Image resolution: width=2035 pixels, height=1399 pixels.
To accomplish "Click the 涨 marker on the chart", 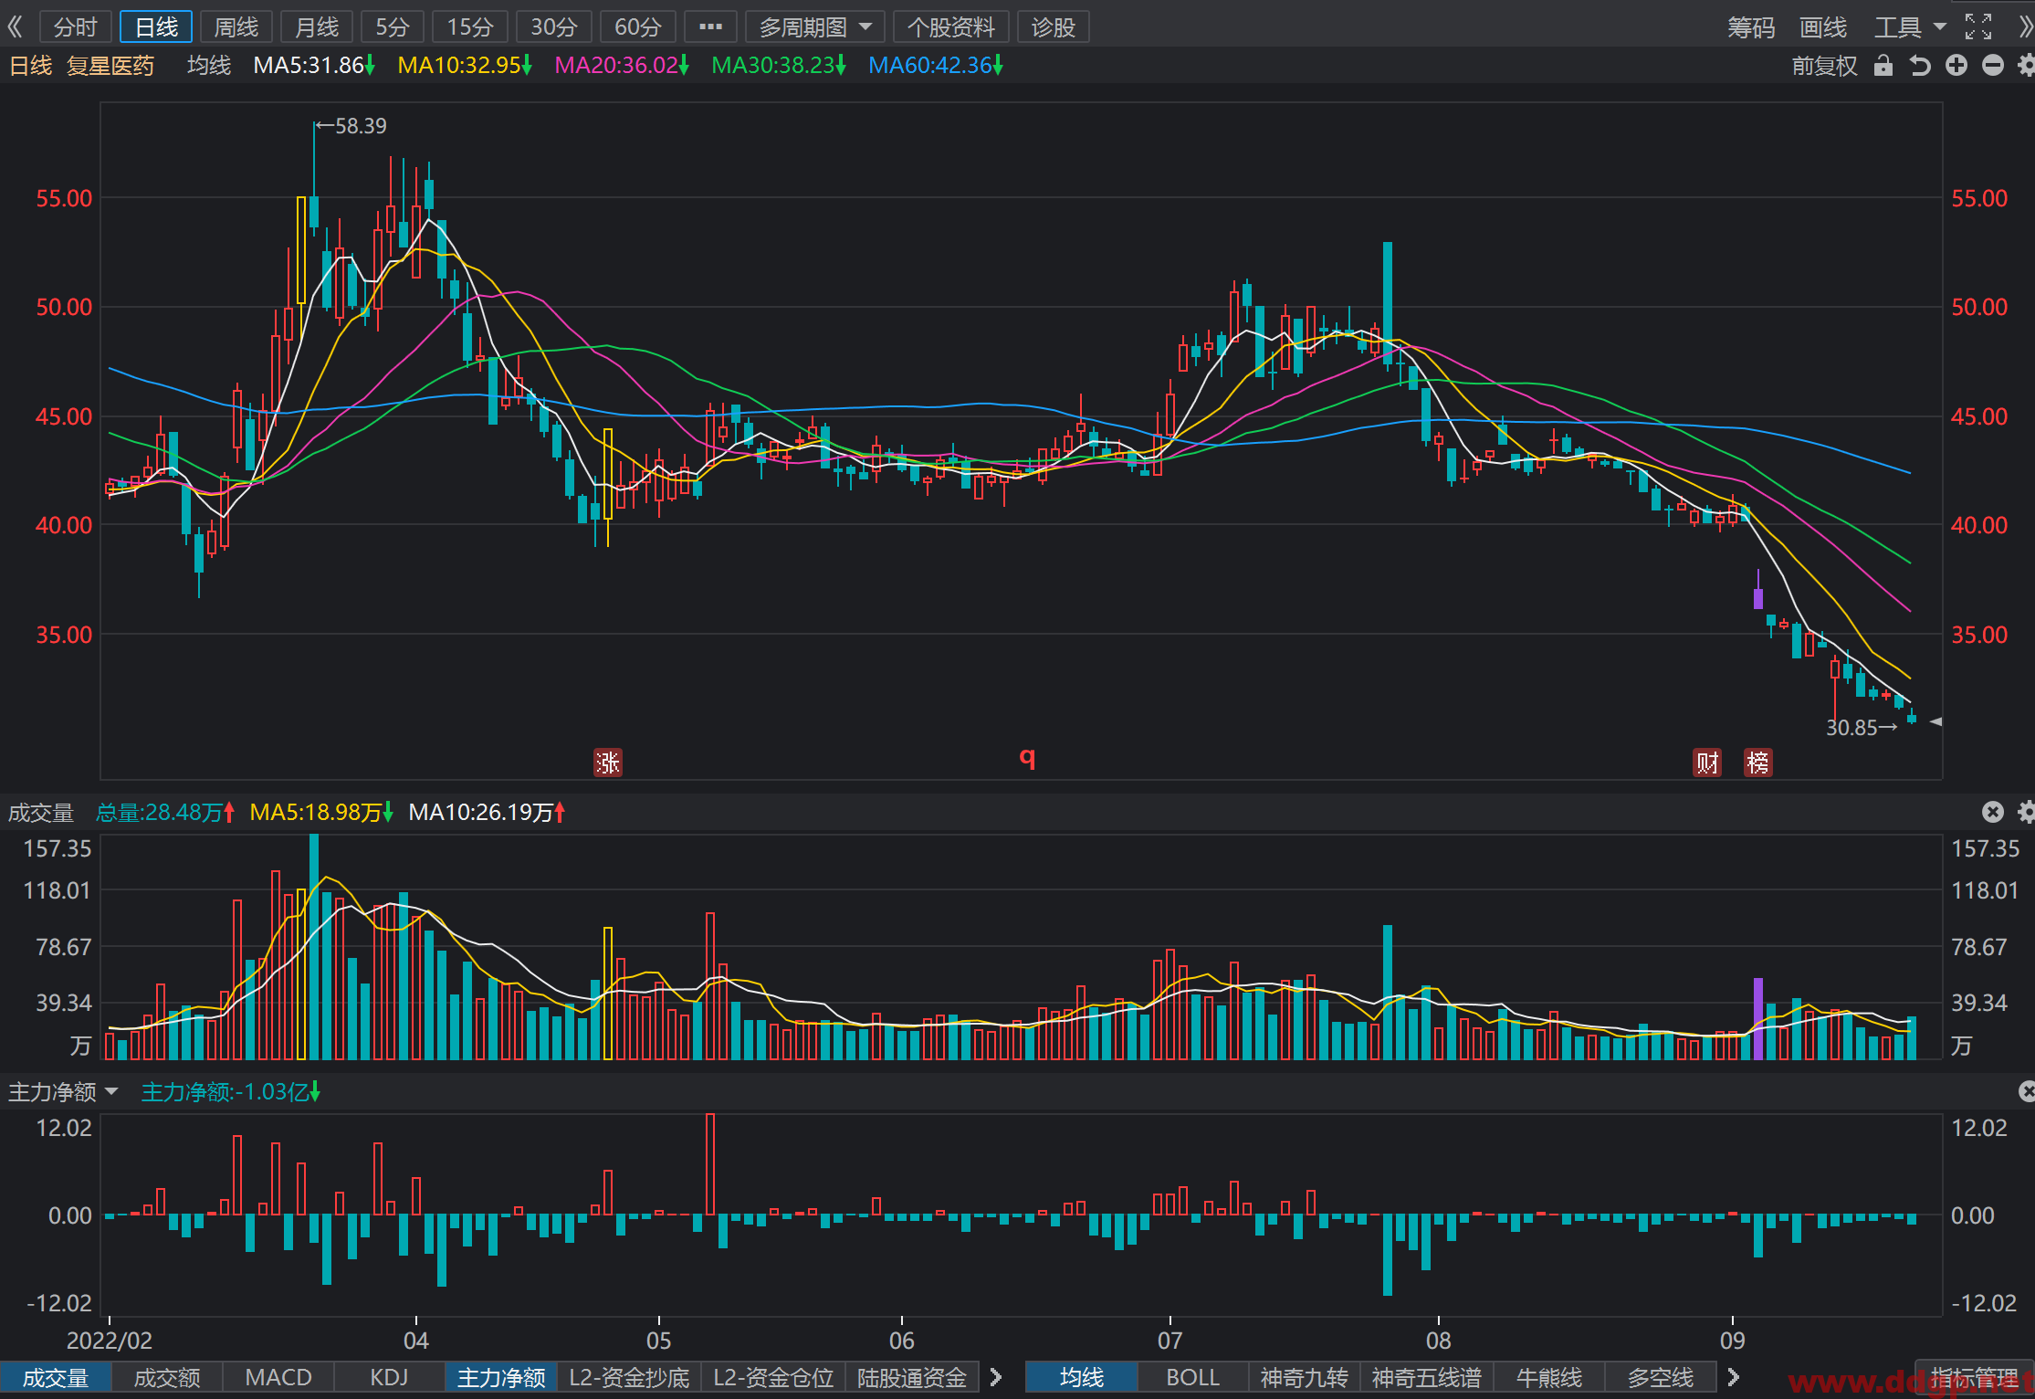I will [x=608, y=763].
